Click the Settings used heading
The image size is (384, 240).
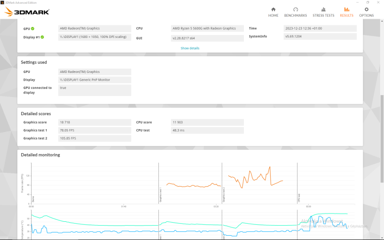[x=34, y=62]
